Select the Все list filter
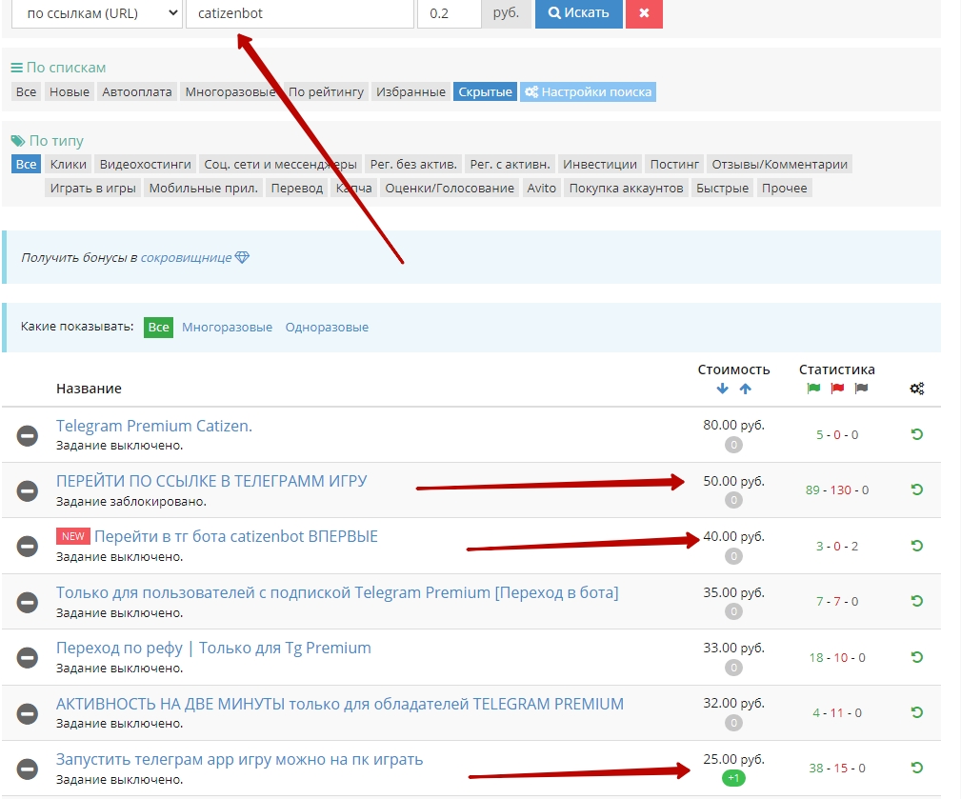961x799 pixels. coord(26,92)
